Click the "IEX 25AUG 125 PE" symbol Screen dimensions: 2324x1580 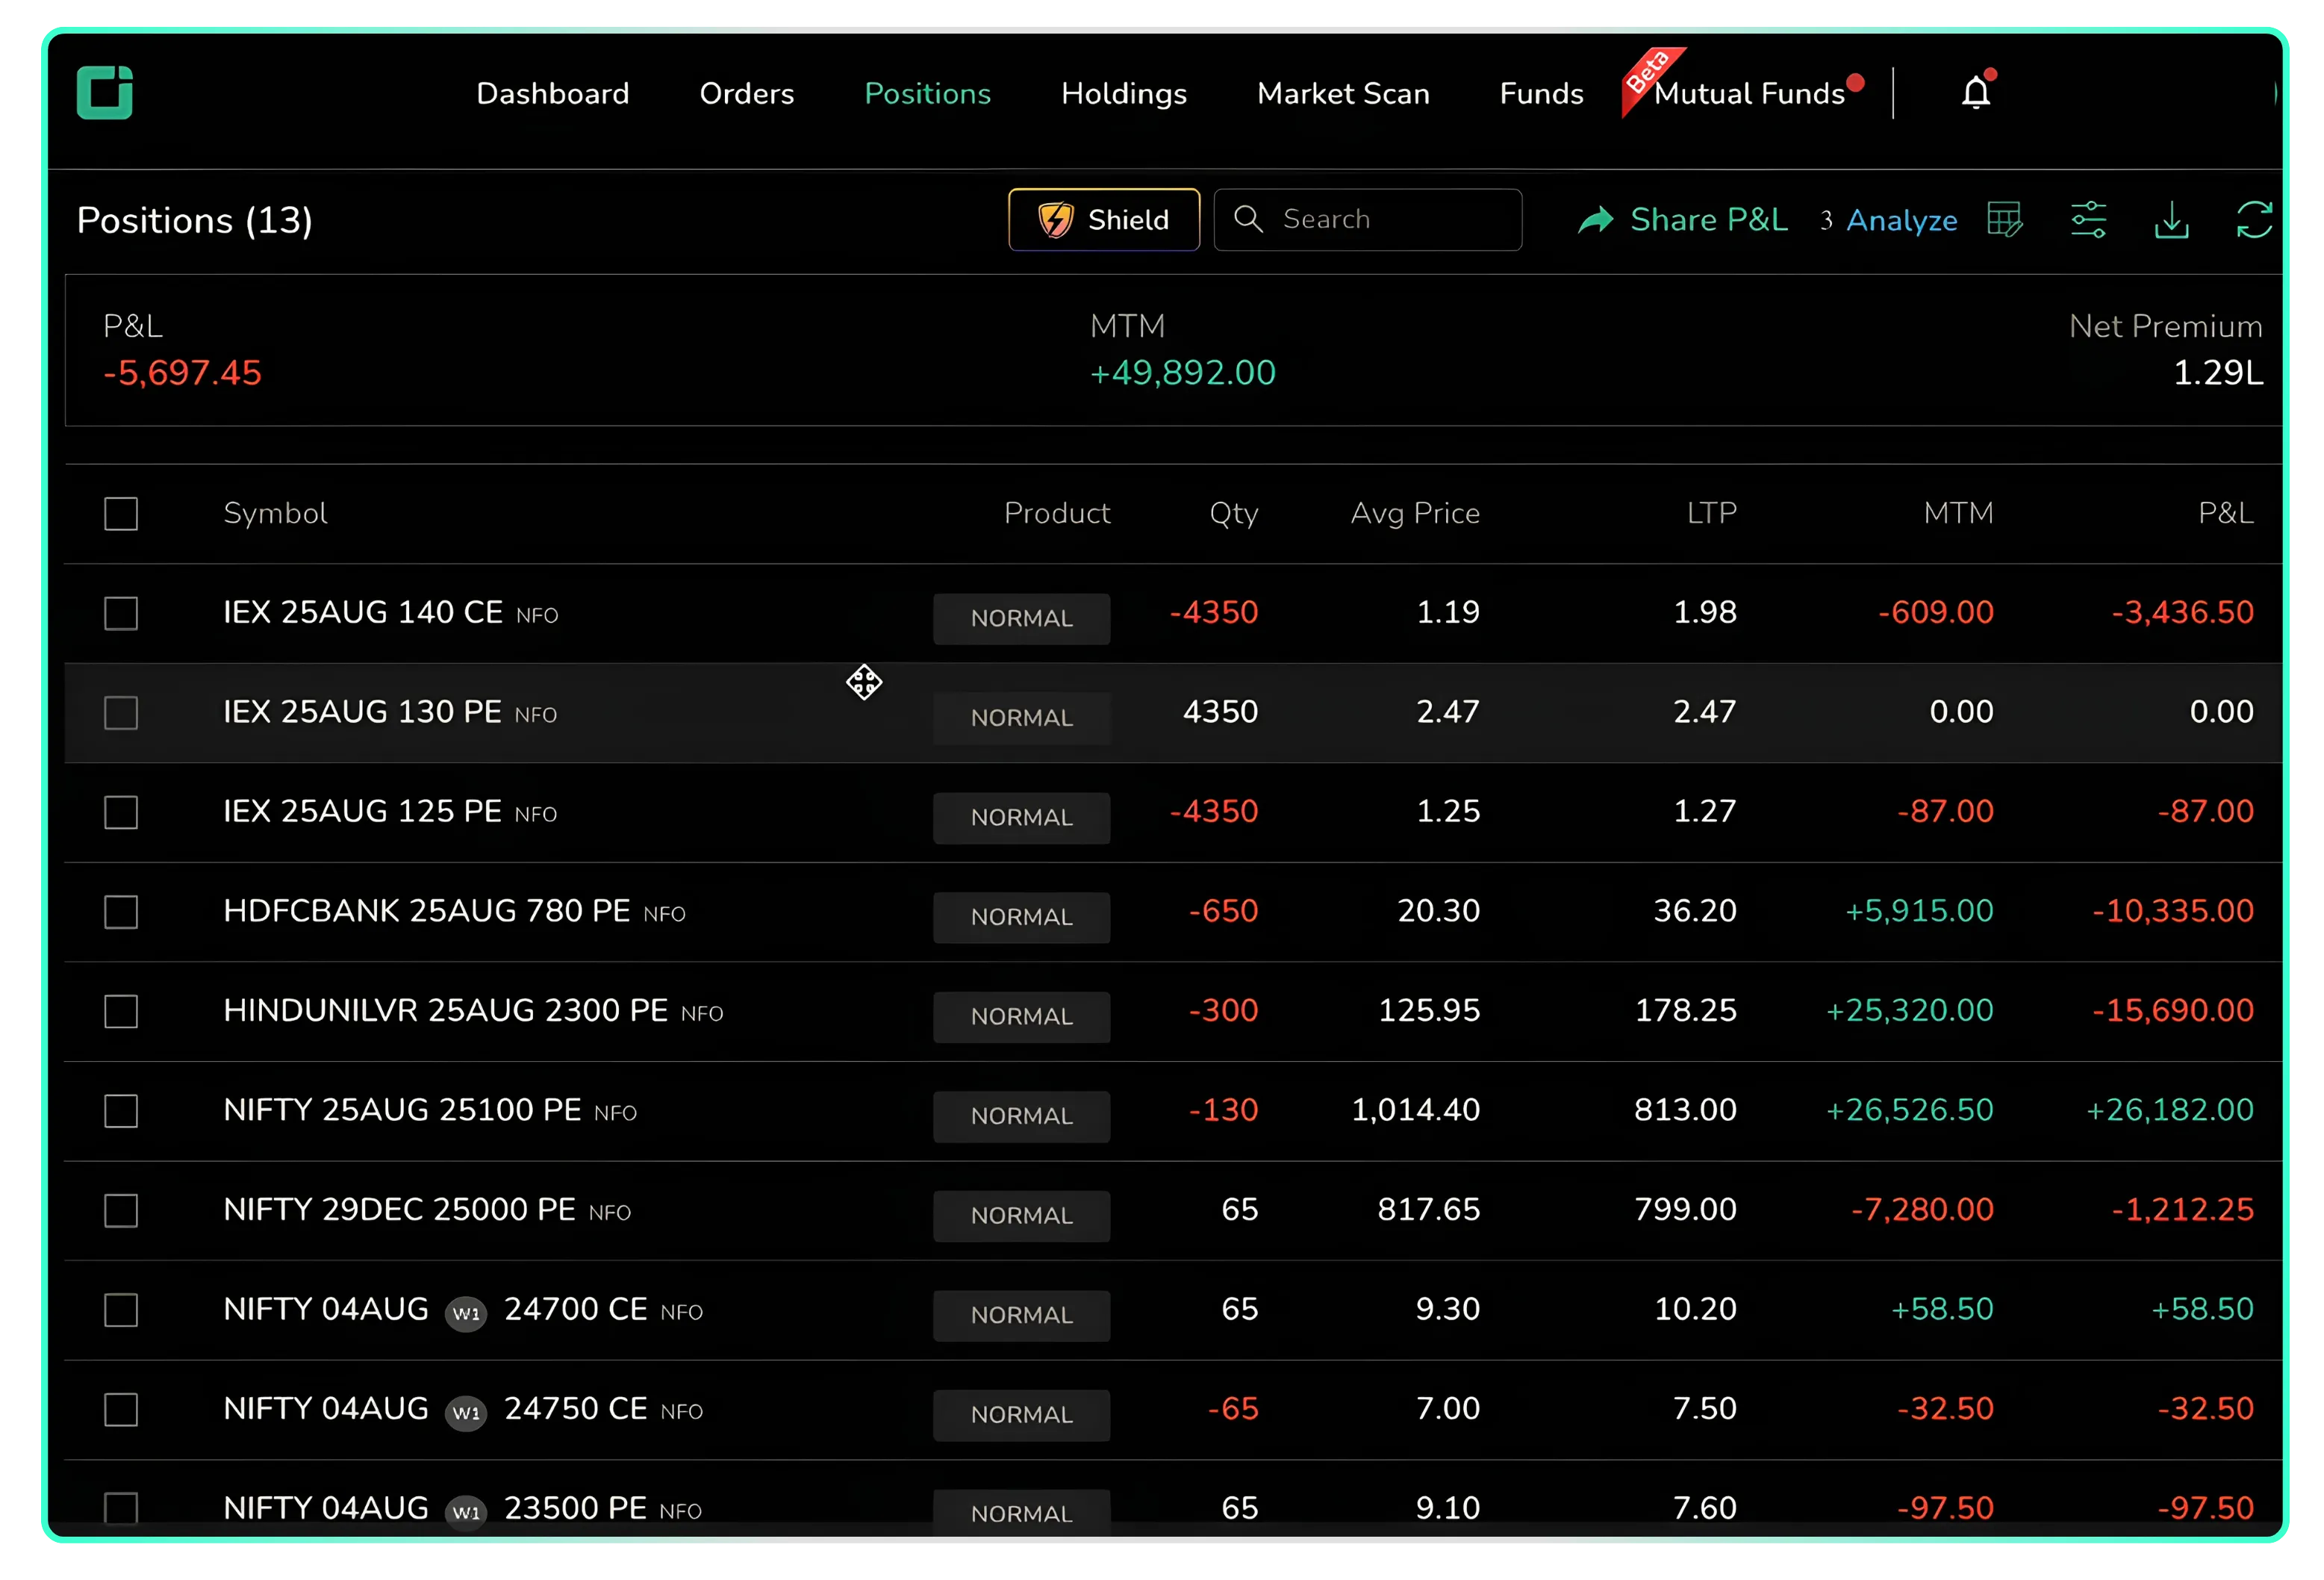pos(362,811)
